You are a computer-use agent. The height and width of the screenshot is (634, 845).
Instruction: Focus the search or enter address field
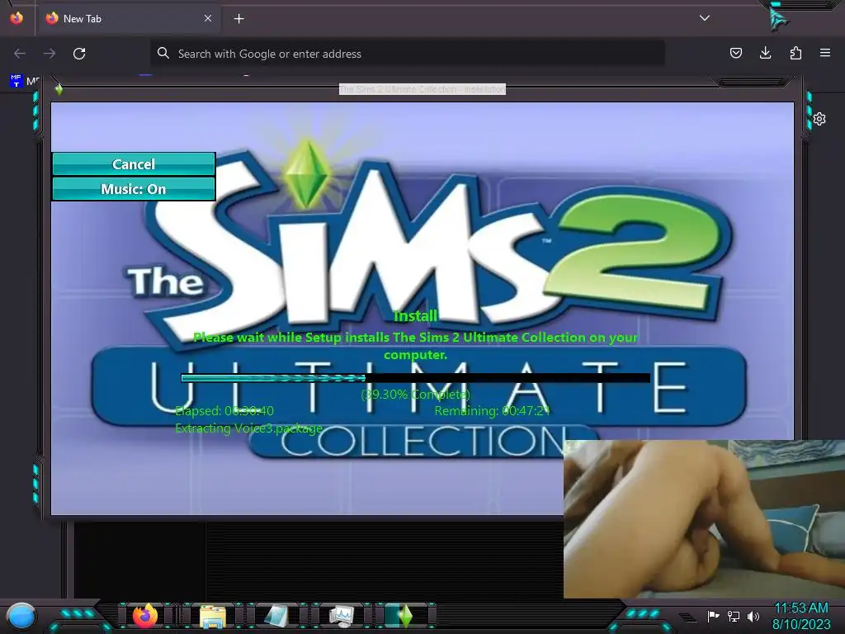coord(408,54)
